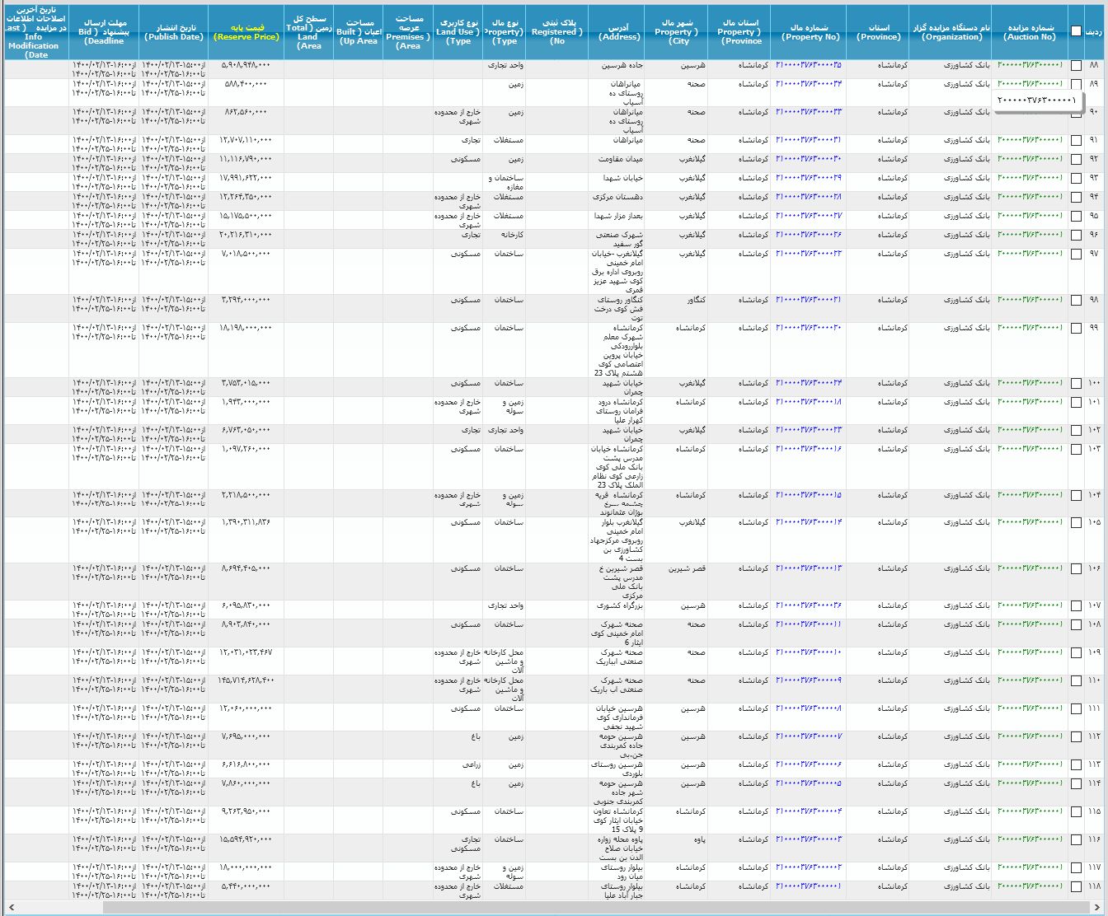
Task: Open the property number link in row 88
Action: pos(809,65)
